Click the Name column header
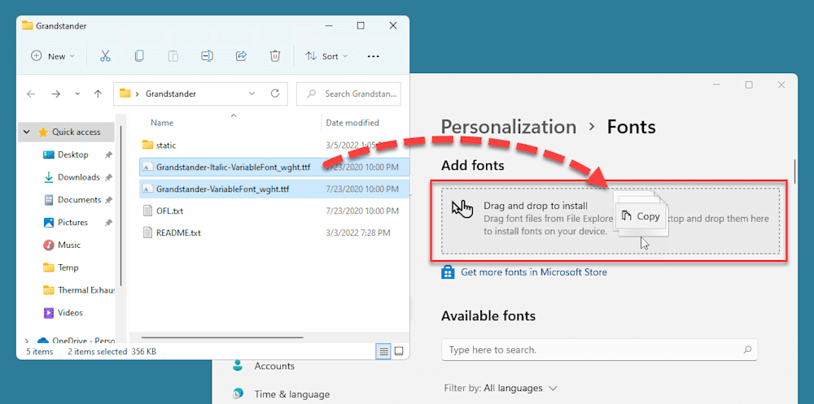 pos(162,123)
